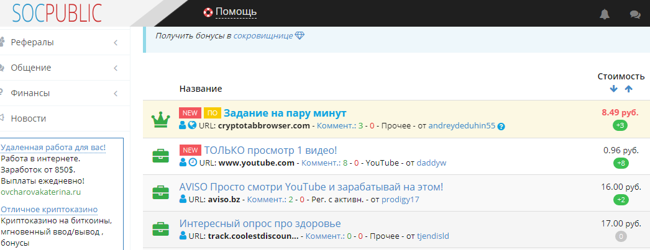Open task ТОЛЬКО просмотр 1 видео!
650x250 pixels.
coord(271,150)
